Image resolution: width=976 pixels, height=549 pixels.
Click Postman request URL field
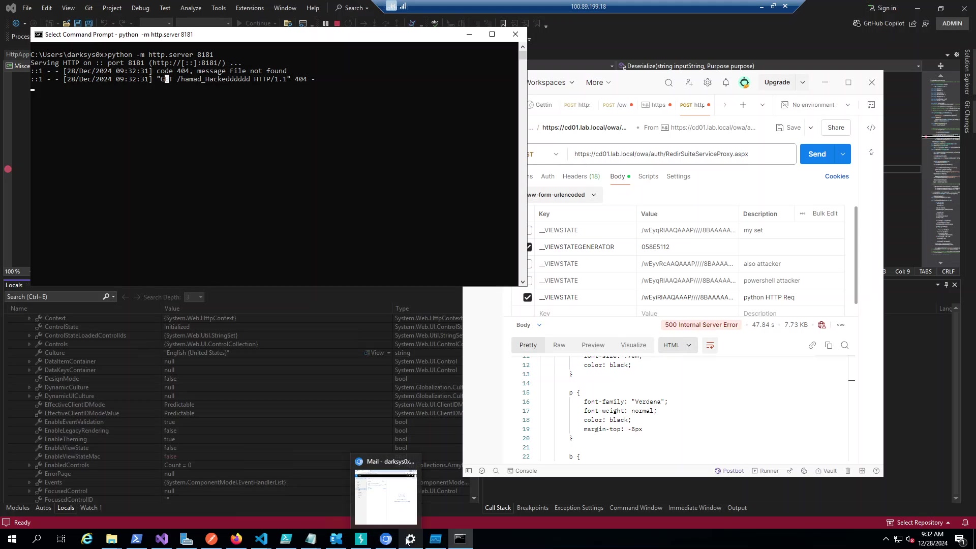(681, 154)
